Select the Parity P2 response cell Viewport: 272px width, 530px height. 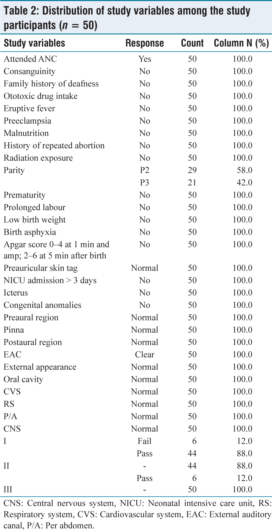coord(145,170)
